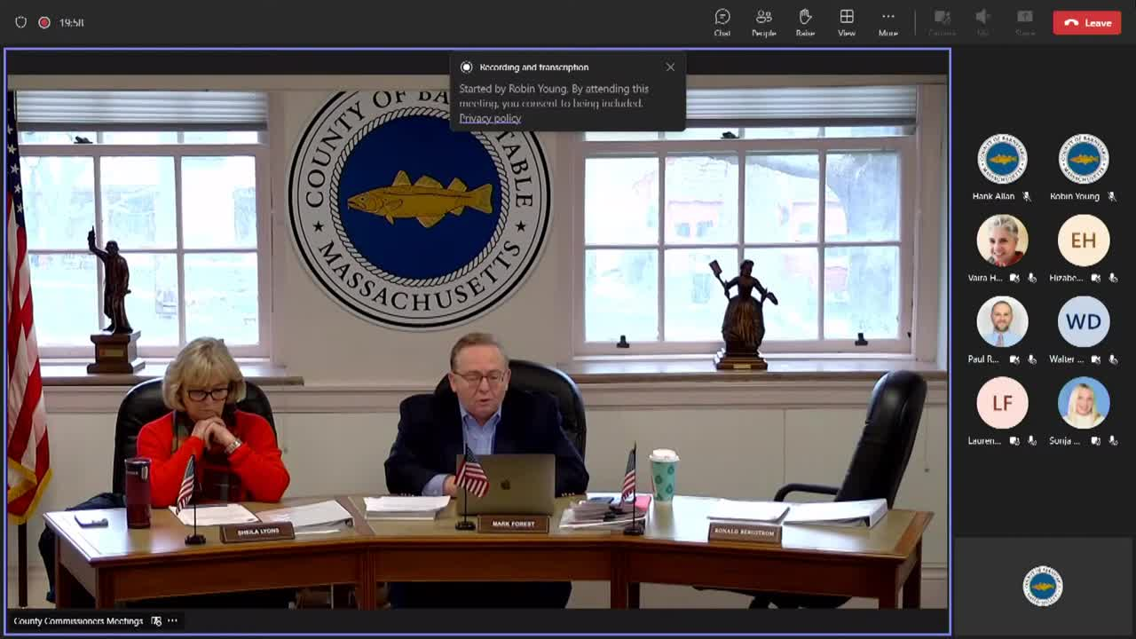Click the mic icon beside Elizabeth
This screenshot has height=639, width=1136.
coord(1113,278)
